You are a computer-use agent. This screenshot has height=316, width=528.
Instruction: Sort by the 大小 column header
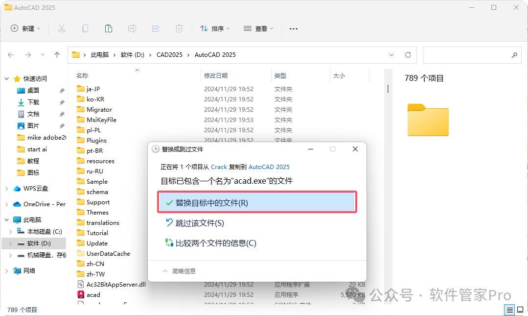coord(339,75)
